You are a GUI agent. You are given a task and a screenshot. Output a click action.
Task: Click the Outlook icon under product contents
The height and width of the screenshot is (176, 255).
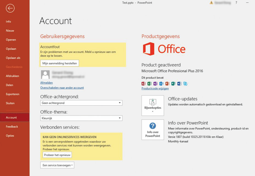[x=161, y=84]
